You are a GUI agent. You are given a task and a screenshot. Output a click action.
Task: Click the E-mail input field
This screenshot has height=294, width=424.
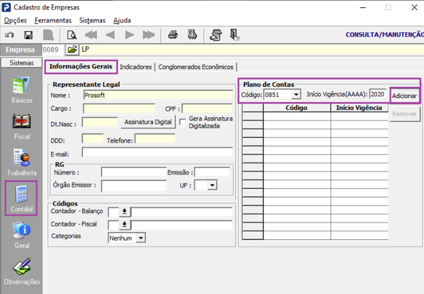pos(157,152)
